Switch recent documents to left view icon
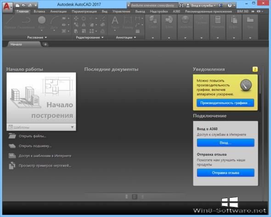The image size is (271, 217). point(126,197)
